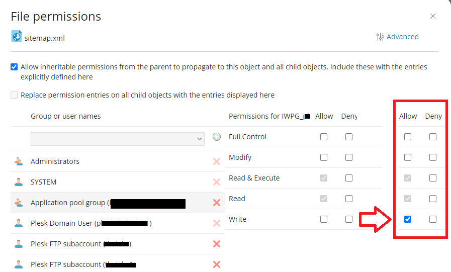451x272 pixels.
Task: Enable replace permission entries on child objects
Action: (14, 95)
